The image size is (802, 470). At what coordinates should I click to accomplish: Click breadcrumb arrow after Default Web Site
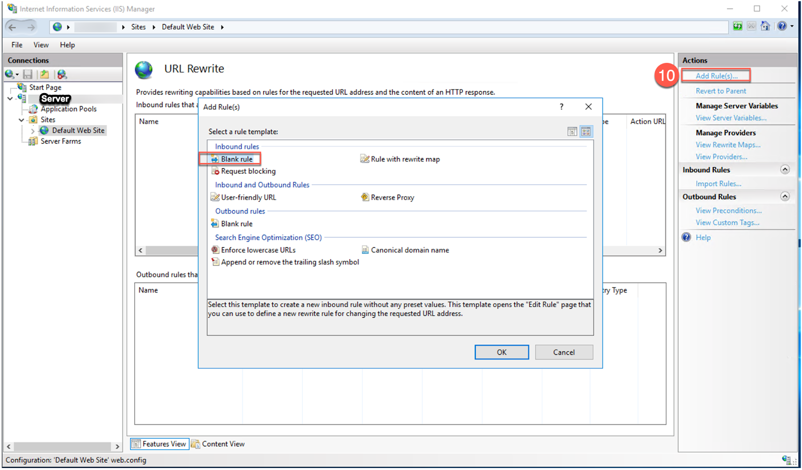[x=222, y=27]
